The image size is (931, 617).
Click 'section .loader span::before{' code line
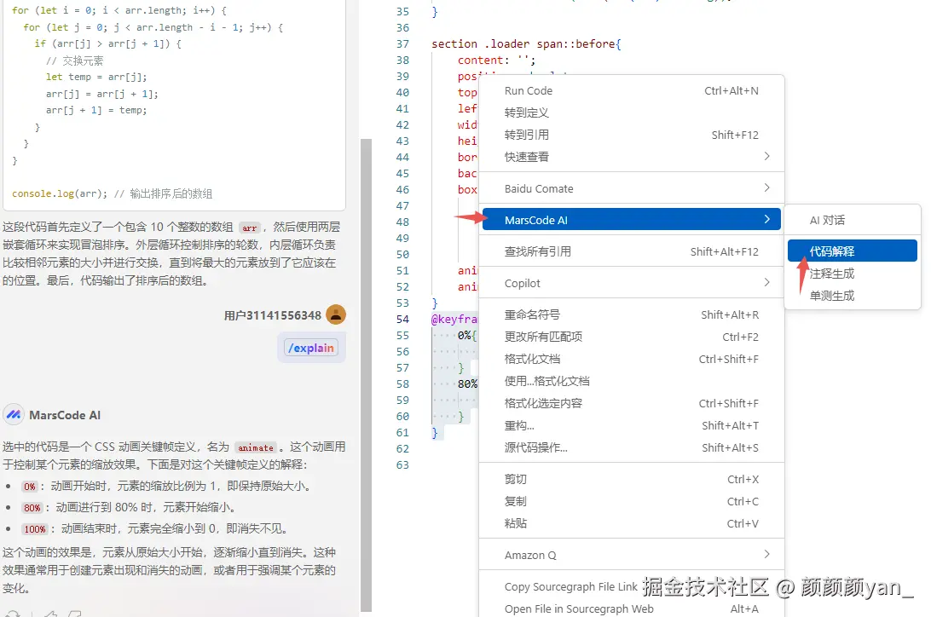[x=526, y=44]
